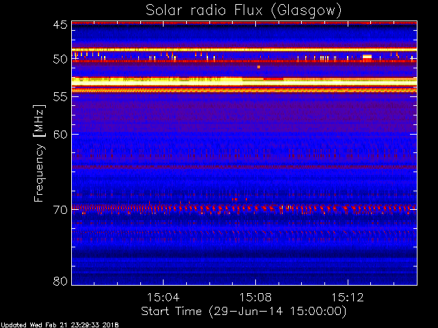Click the 15:12 time tick label
This screenshot has width=438, height=328.
[x=348, y=297]
